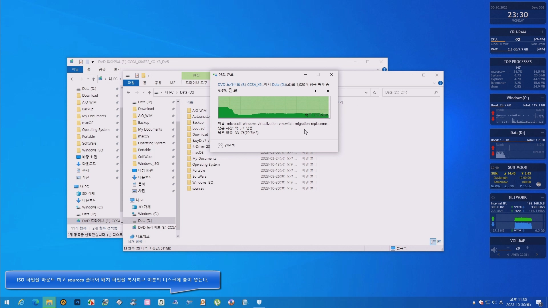Pause the file copy operation
548x308 pixels.
(x=315, y=91)
